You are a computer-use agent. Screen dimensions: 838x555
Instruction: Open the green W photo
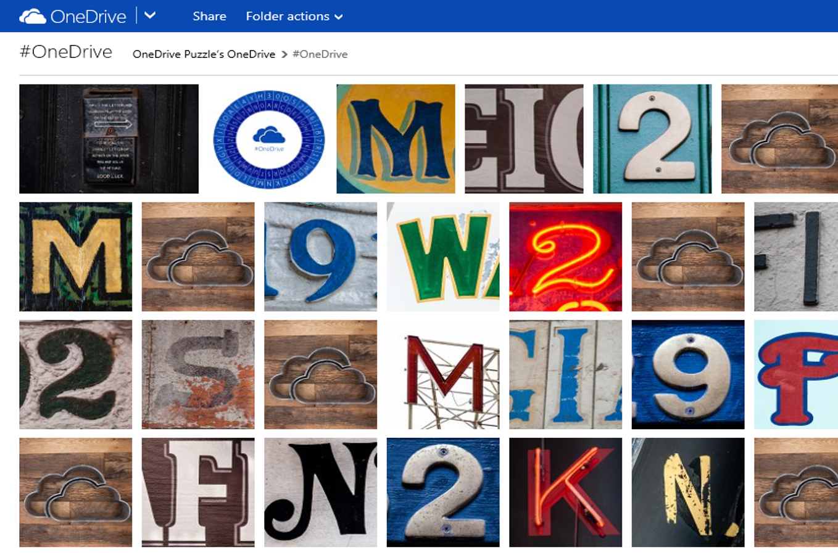click(x=443, y=257)
